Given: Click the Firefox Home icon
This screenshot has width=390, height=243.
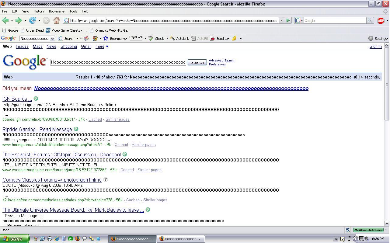Looking at the screenshot, I should [x=57, y=21].
